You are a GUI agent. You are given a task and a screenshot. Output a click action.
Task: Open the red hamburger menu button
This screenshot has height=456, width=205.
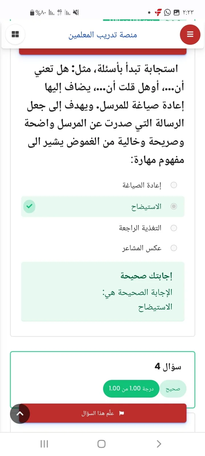point(190,34)
